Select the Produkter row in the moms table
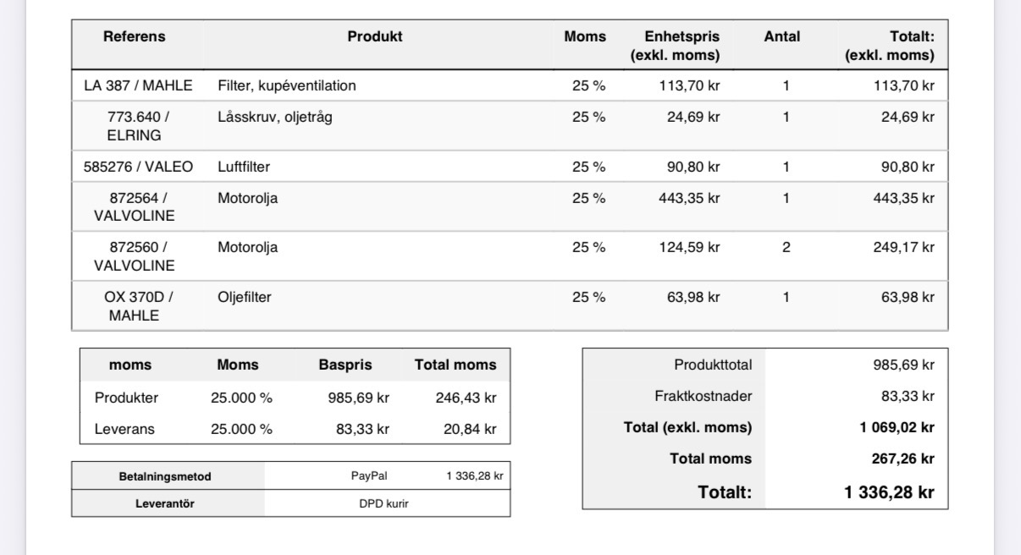The height and width of the screenshot is (555, 1021). (x=295, y=398)
